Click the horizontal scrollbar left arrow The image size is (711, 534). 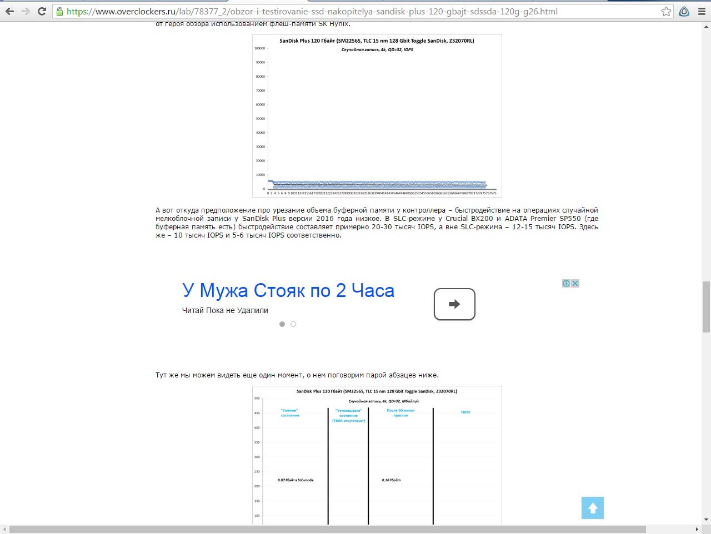point(4,530)
